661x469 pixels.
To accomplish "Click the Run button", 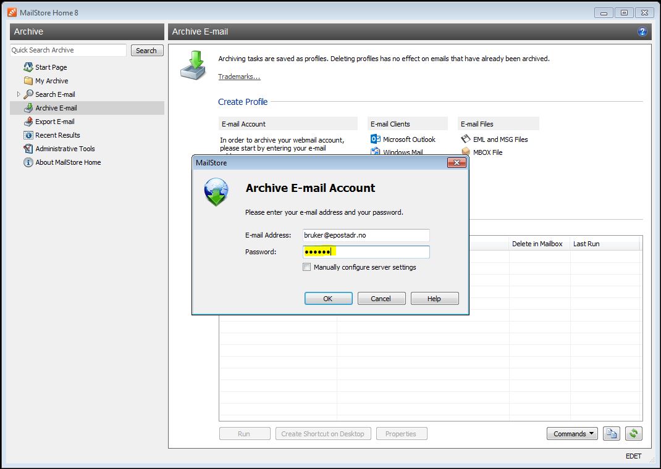I will 245,434.
